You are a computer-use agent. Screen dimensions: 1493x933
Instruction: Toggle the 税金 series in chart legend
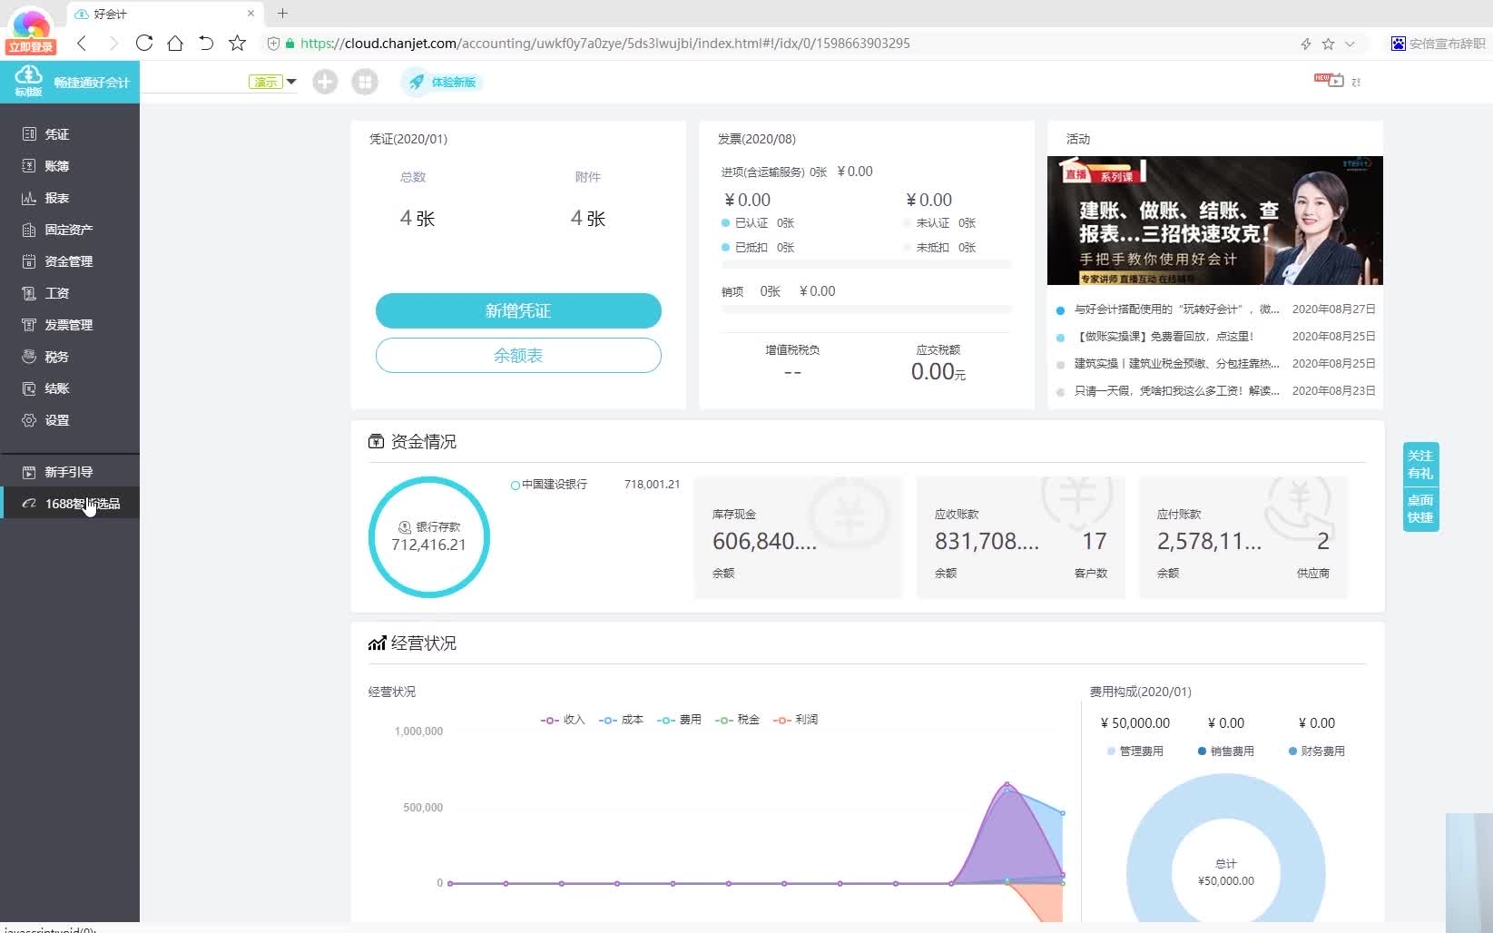point(737,720)
